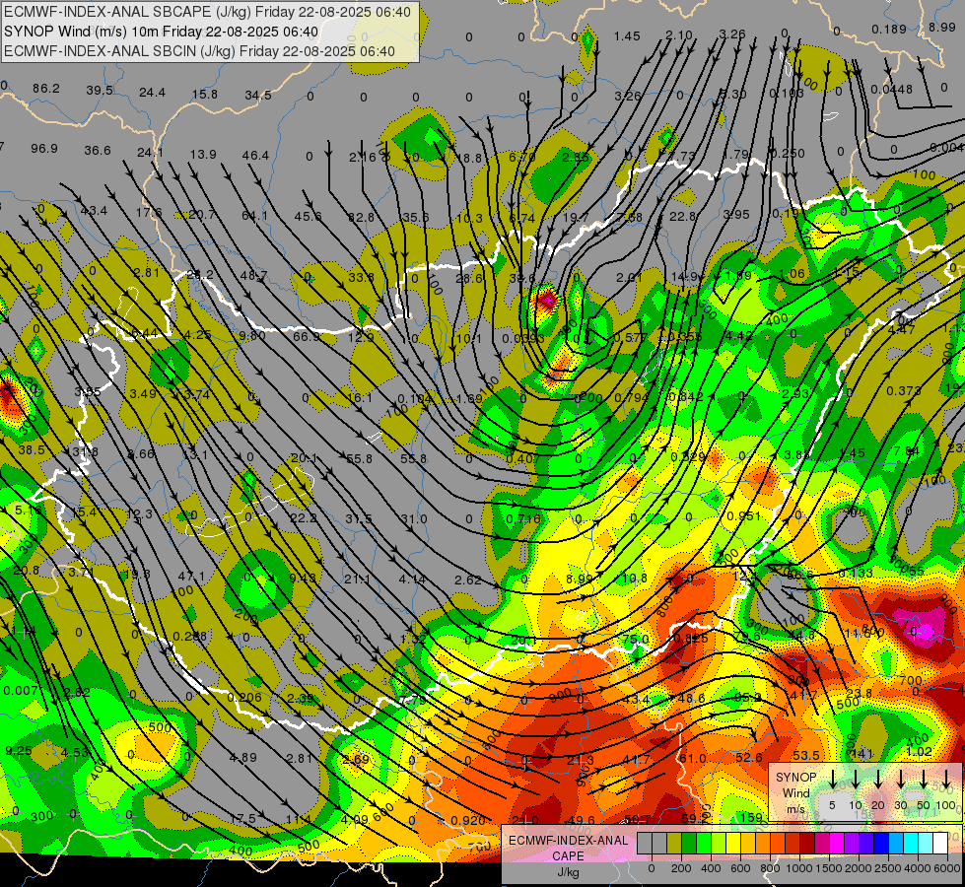Select the value 53.5 on the map
Image resolution: width=965 pixels, height=887 pixels.
tap(805, 755)
